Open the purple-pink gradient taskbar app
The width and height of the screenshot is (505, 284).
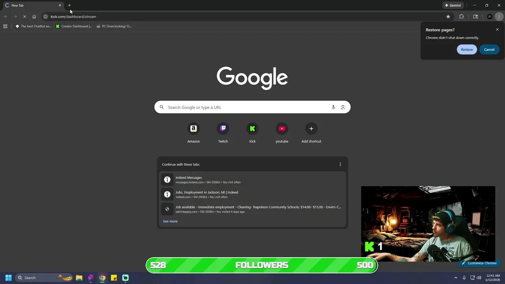(x=91, y=278)
